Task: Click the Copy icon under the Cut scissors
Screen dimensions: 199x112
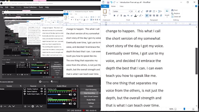Action: coord(109,13)
